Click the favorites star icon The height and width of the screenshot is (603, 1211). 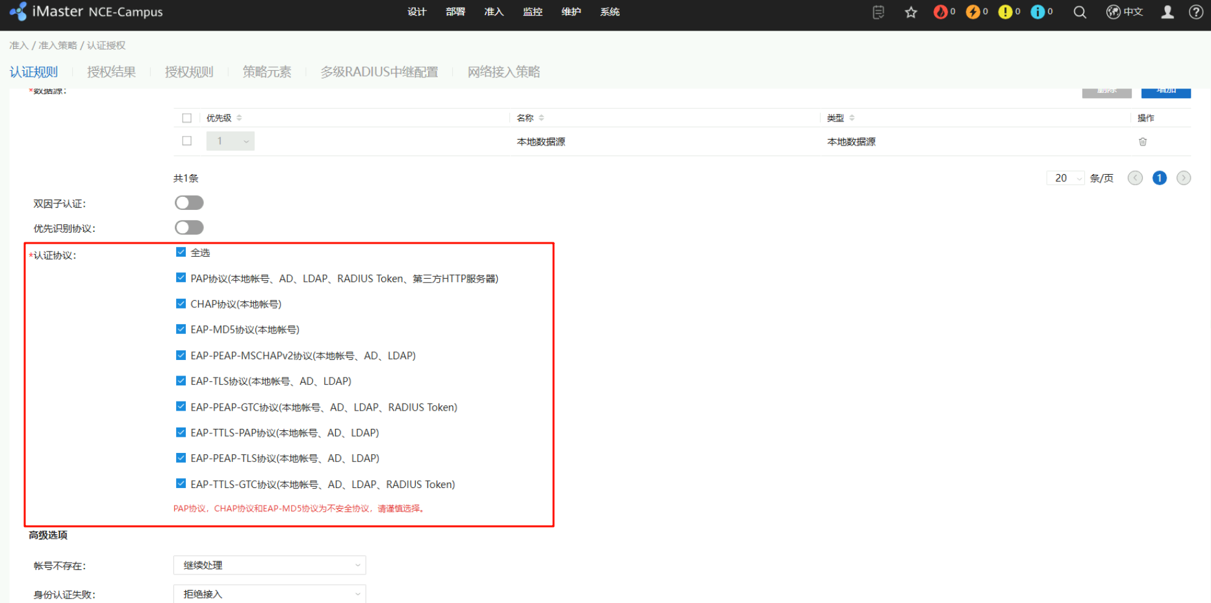pyautogui.click(x=911, y=12)
